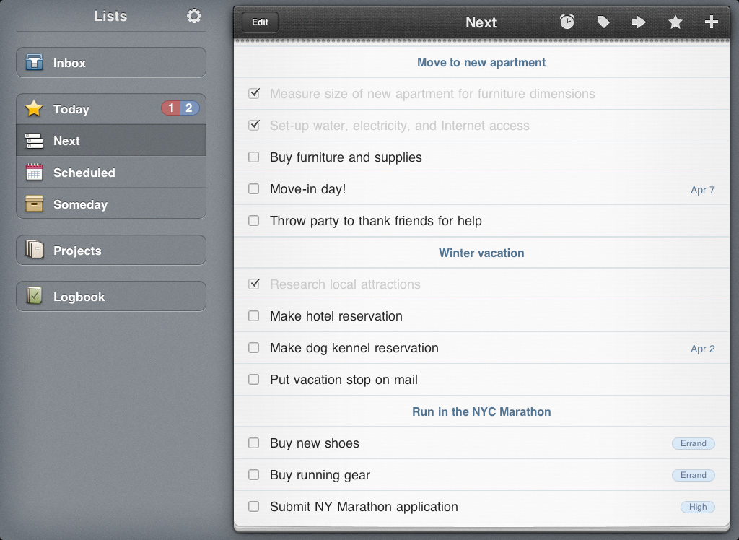This screenshot has width=739, height=540.
Task: Open the Projects list
Action: pos(110,250)
